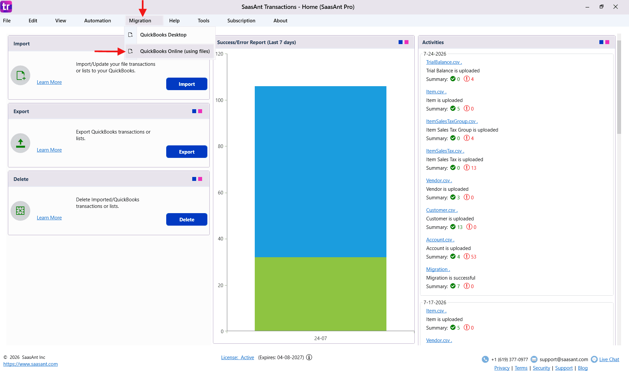Viewport: 629px width, 372px height.
Task: Open ItemSalesTaxGroup.csv activity link
Action: [x=452, y=121]
